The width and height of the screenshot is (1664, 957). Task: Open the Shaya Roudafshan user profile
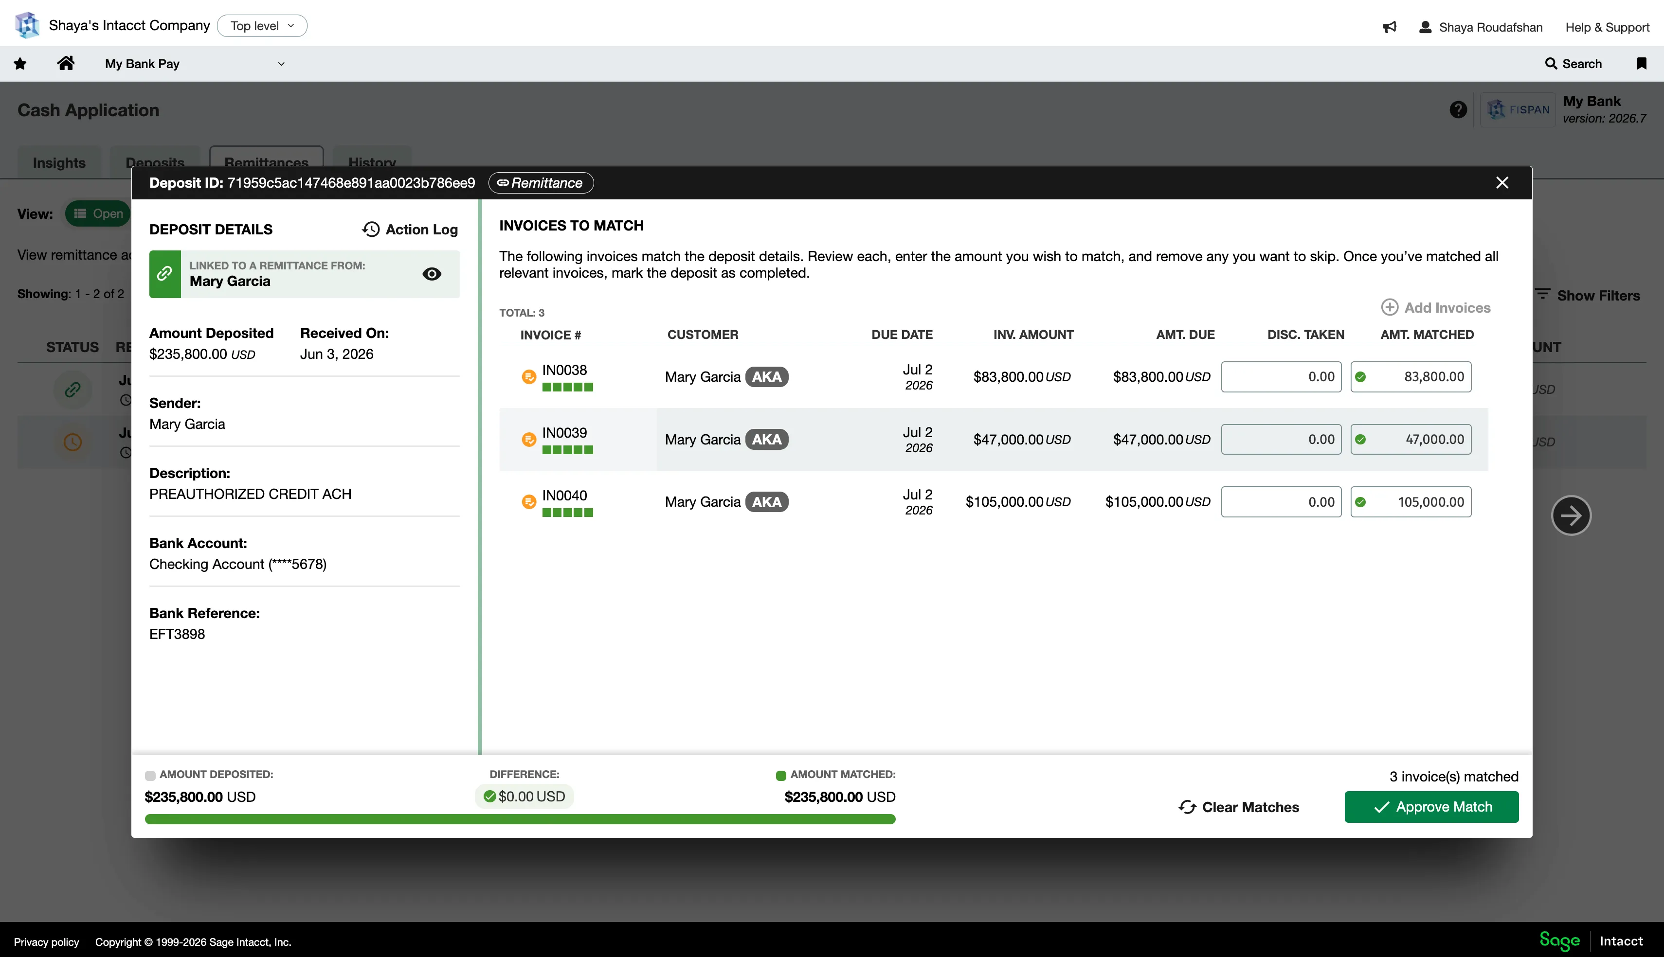pos(1481,27)
